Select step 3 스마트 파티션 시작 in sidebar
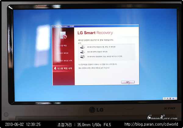Viewport: 183px width, 128px height. 64,61
